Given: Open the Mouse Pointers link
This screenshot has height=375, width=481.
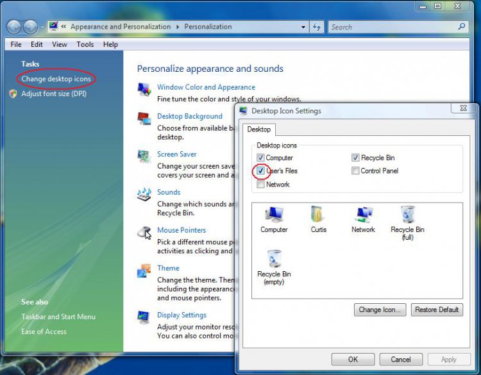Looking at the screenshot, I should click(181, 230).
